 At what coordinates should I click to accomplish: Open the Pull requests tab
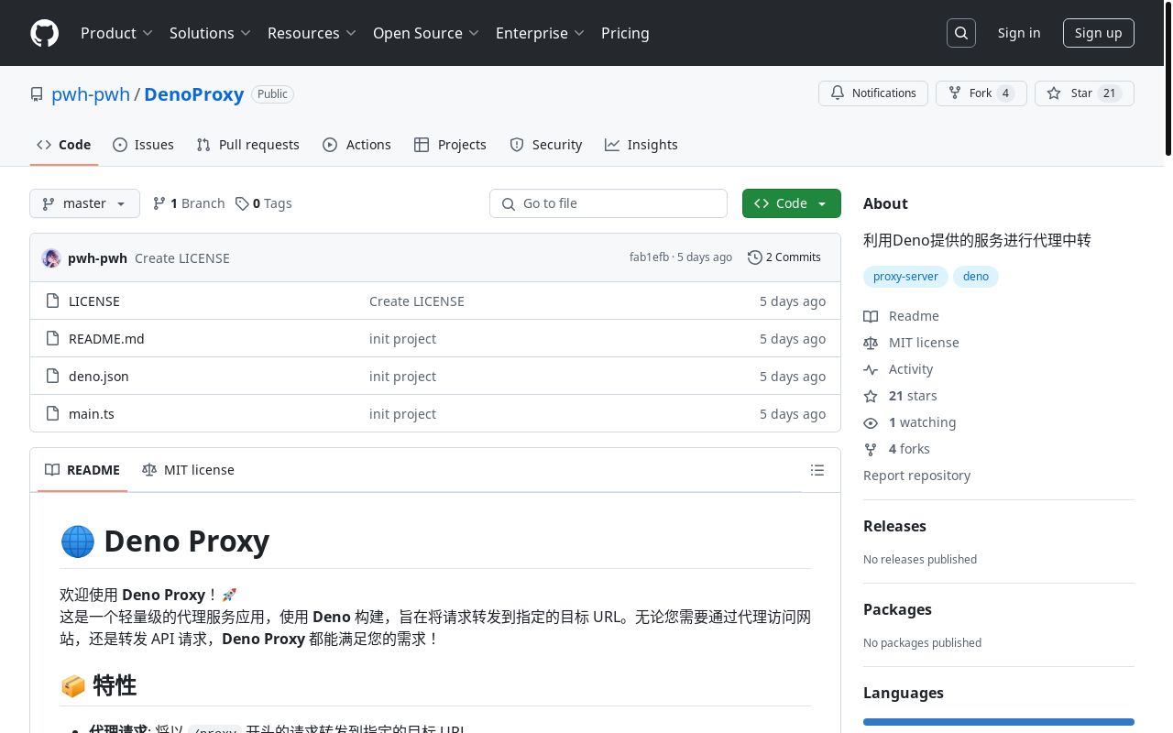tap(247, 145)
